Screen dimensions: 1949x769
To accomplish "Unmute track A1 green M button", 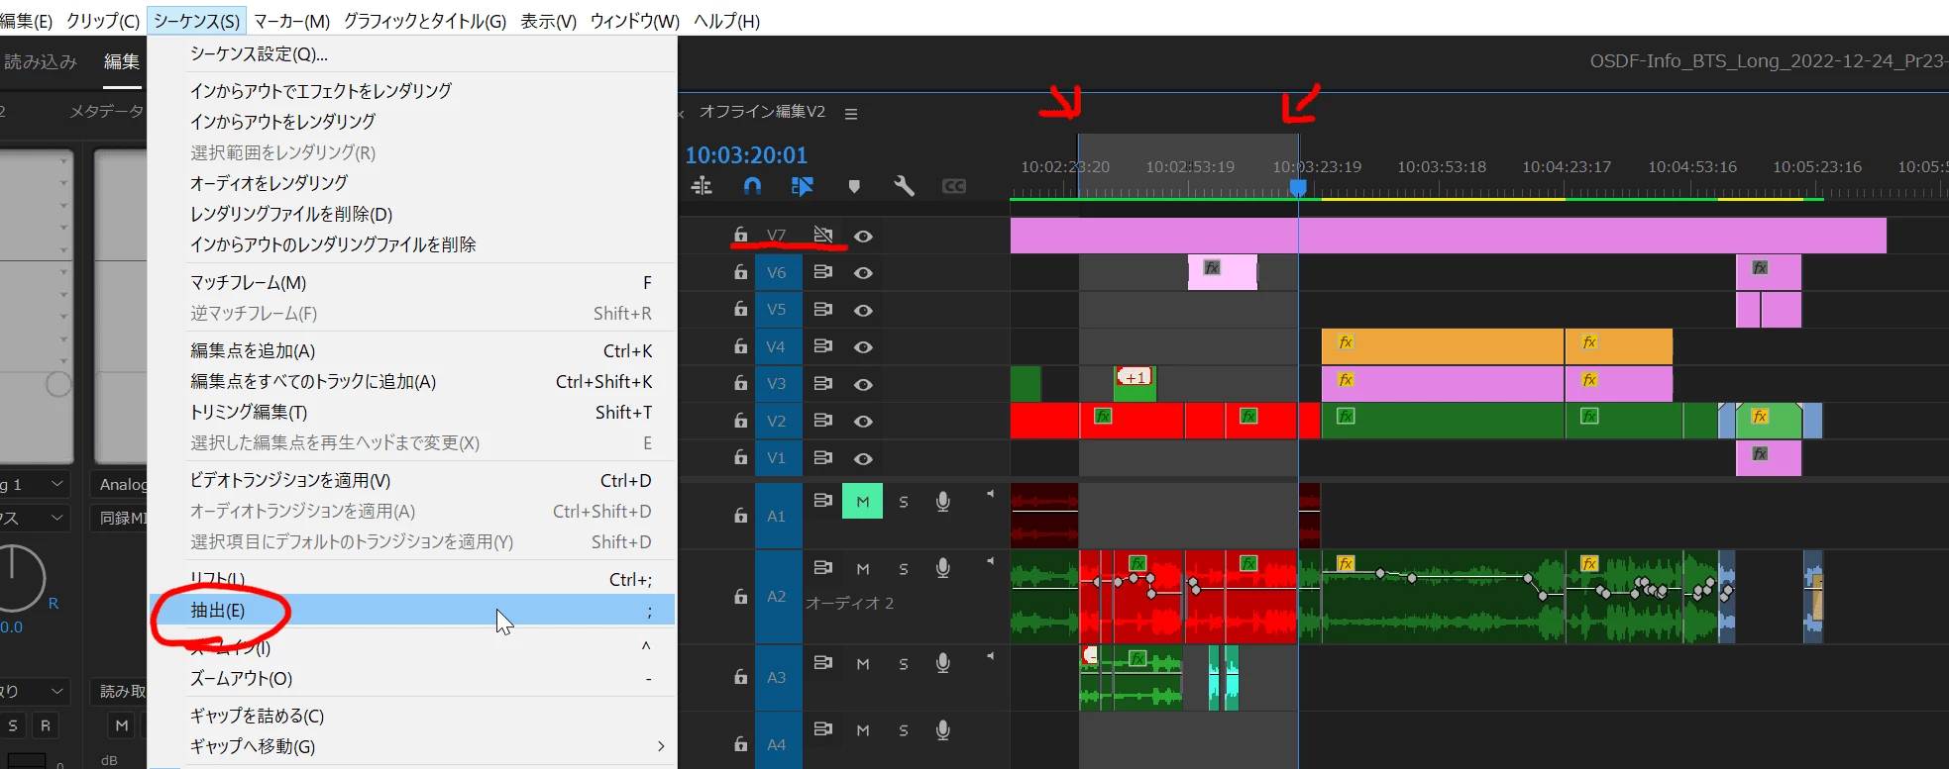I will point(862,502).
